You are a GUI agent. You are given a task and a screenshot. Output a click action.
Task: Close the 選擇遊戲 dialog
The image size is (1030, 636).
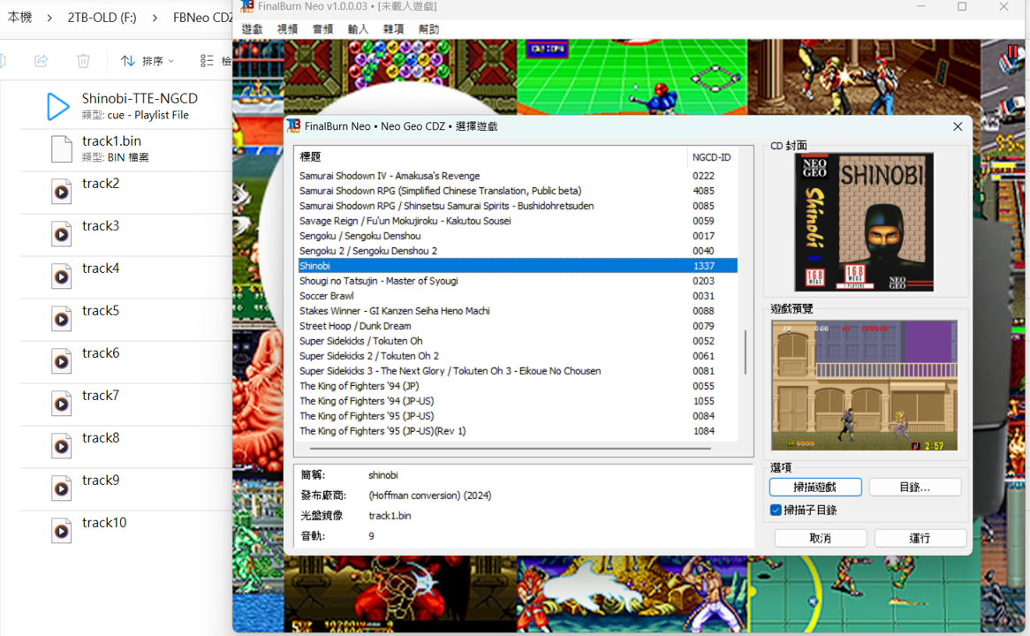pyautogui.click(x=958, y=126)
